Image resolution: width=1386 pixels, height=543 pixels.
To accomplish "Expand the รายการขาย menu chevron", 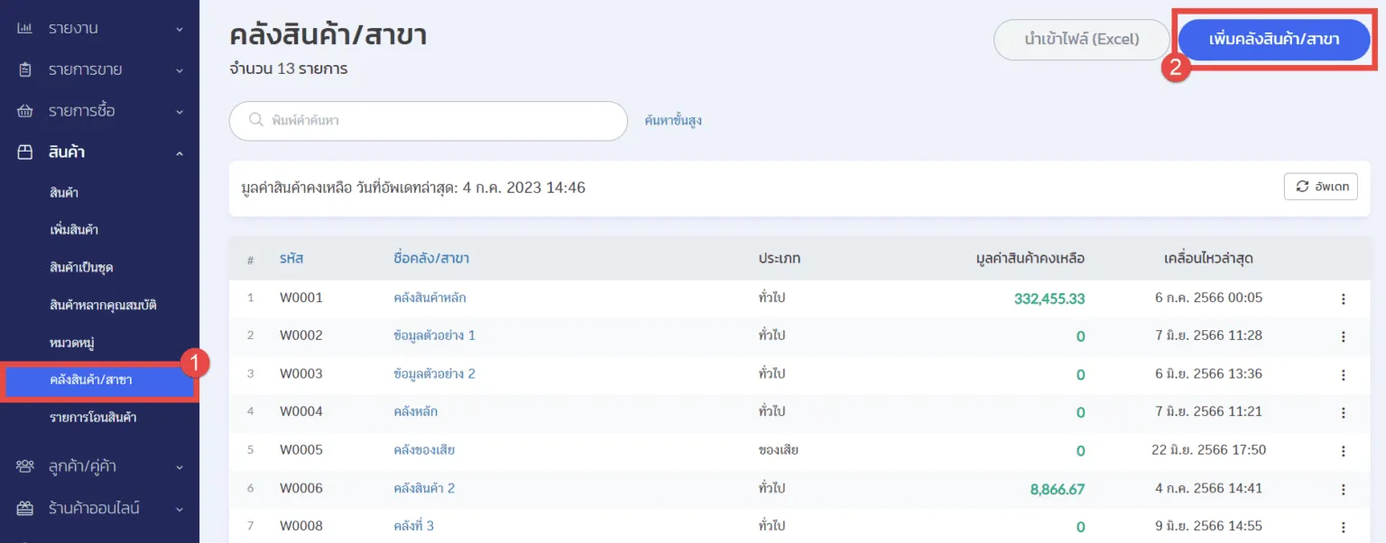I will 180,69.
